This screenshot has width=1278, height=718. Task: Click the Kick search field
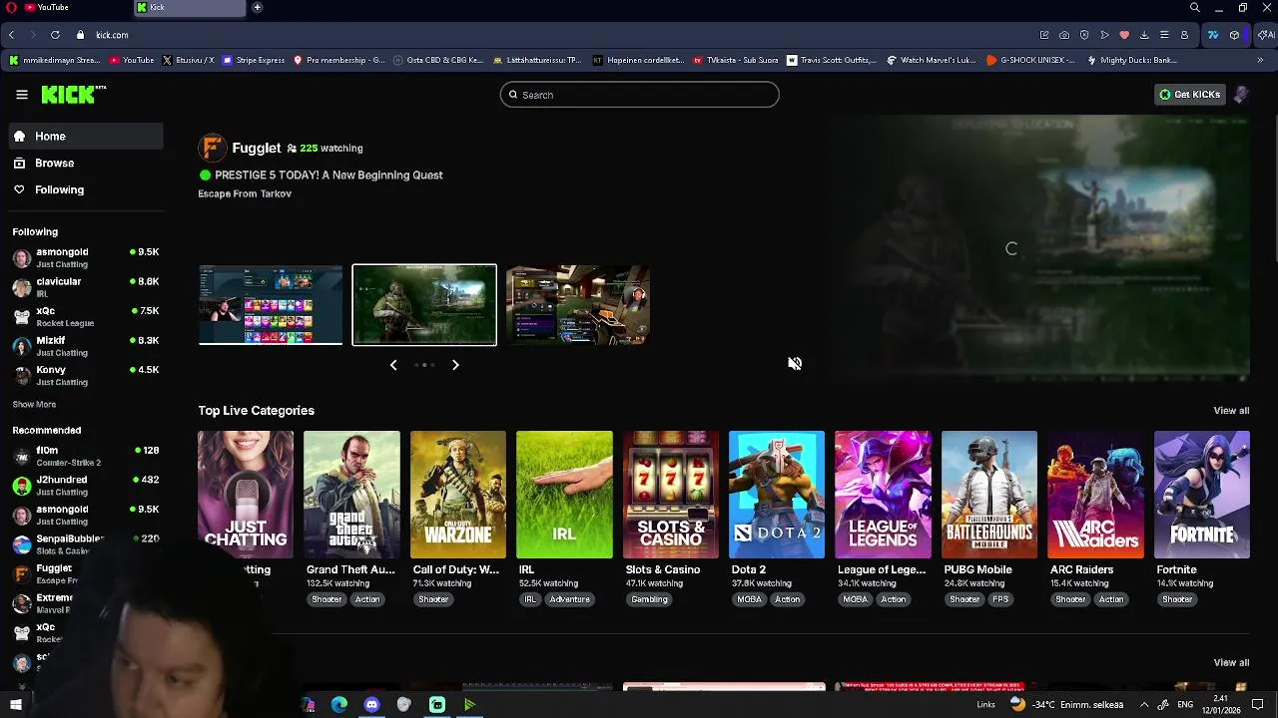tap(639, 95)
